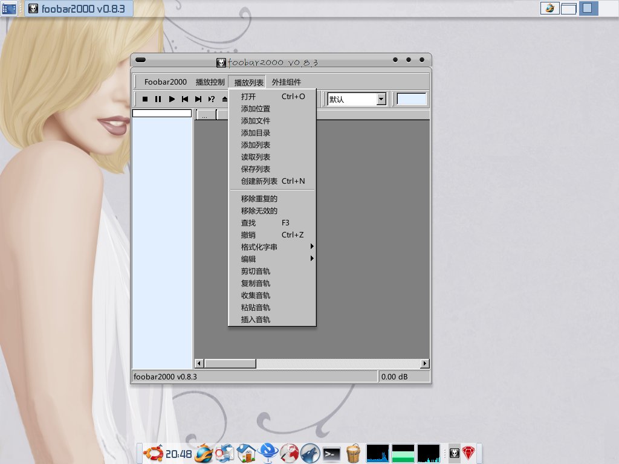Viewport: 619px width, 464px height.
Task: Expand the 格式化字串 submenu
Action: click(x=273, y=247)
